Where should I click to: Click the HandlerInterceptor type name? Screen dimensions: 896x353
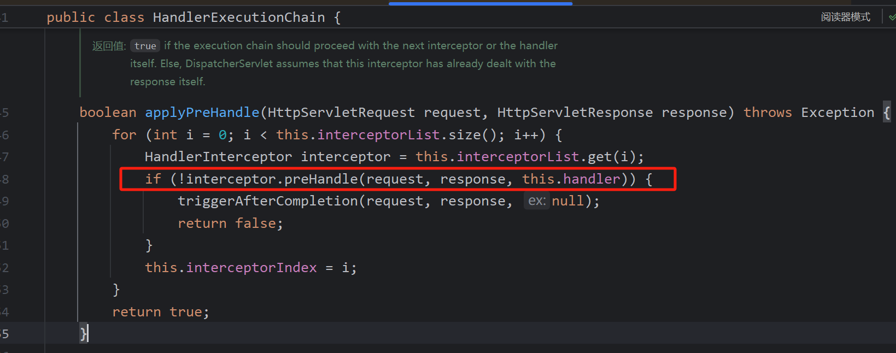coord(218,157)
